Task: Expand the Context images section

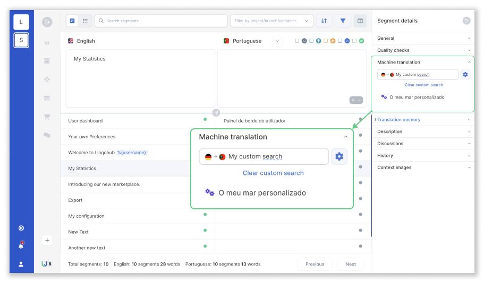Action: pyautogui.click(x=423, y=167)
